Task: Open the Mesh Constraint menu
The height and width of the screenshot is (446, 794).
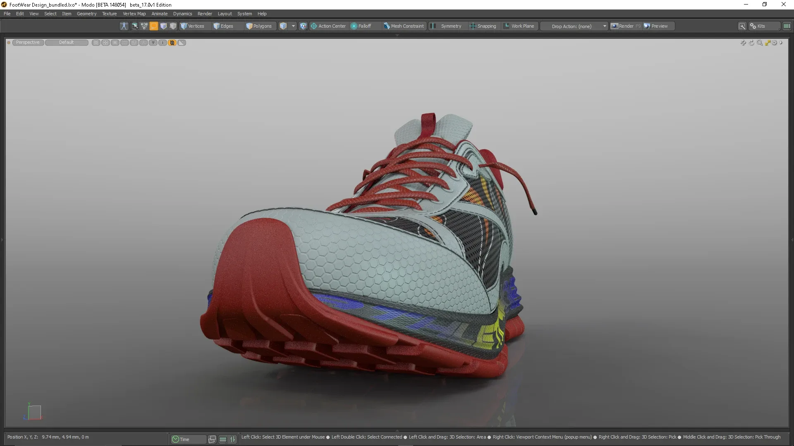Action: click(x=404, y=26)
